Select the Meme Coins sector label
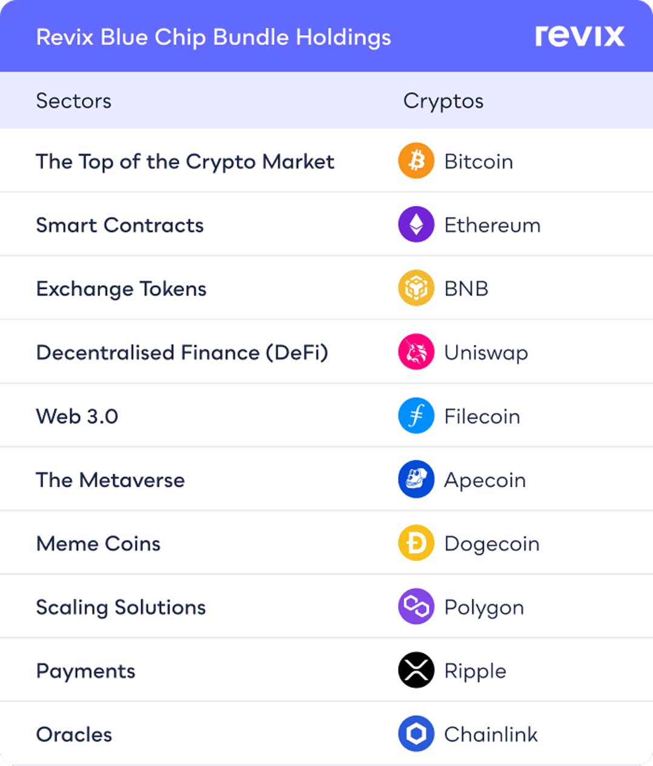 (x=98, y=544)
